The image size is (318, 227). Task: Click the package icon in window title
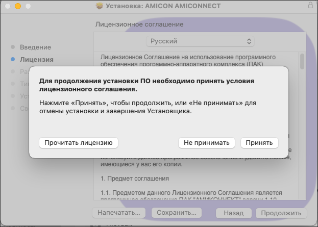point(100,6)
